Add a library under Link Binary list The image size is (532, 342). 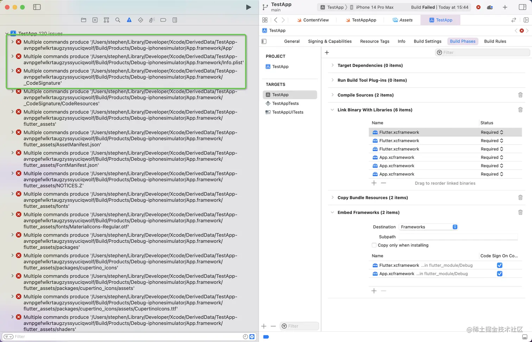(374, 183)
